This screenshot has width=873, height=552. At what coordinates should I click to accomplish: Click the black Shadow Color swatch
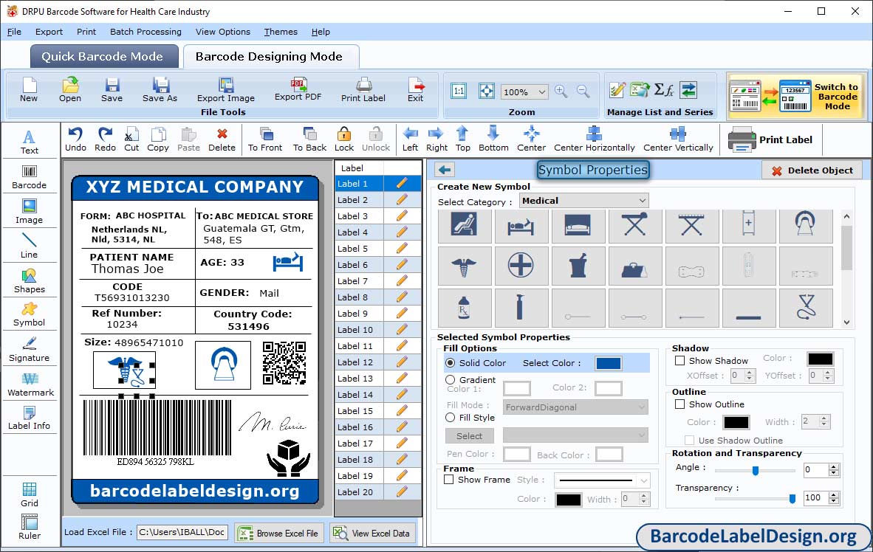(821, 359)
